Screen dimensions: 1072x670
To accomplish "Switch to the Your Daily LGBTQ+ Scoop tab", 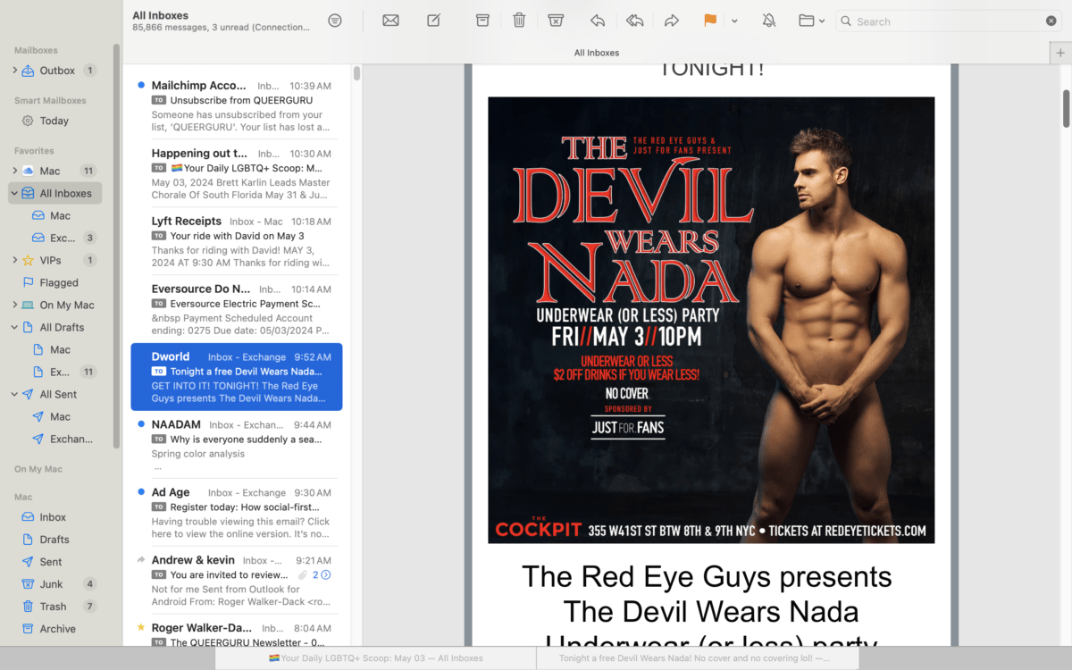I will [376, 658].
